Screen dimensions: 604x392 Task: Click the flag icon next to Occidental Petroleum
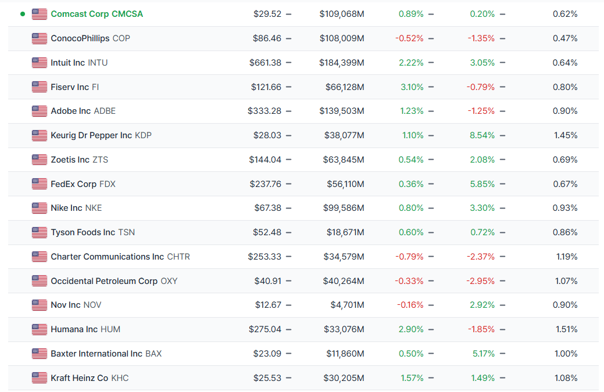click(x=40, y=281)
